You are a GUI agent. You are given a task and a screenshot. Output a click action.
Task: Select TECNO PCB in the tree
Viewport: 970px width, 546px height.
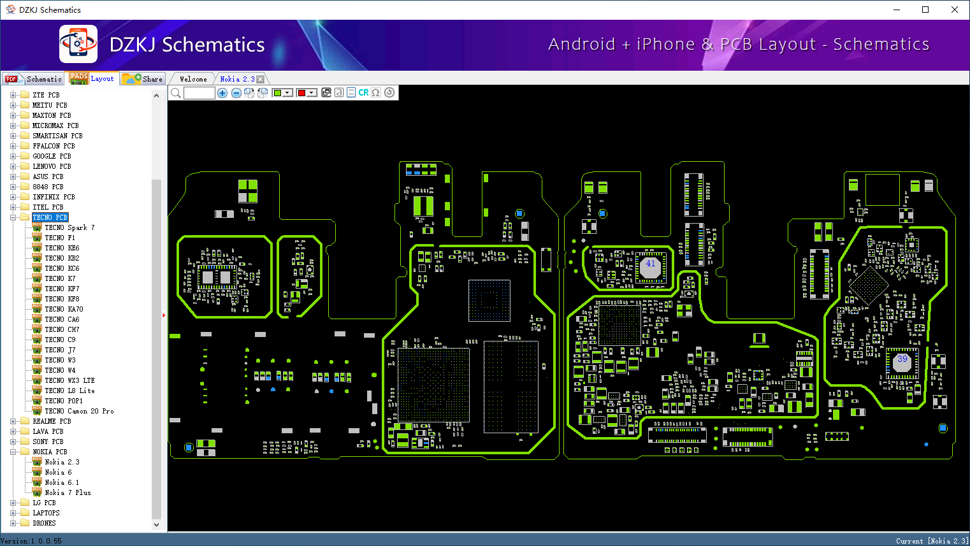pyautogui.click(x=50, y=217)
